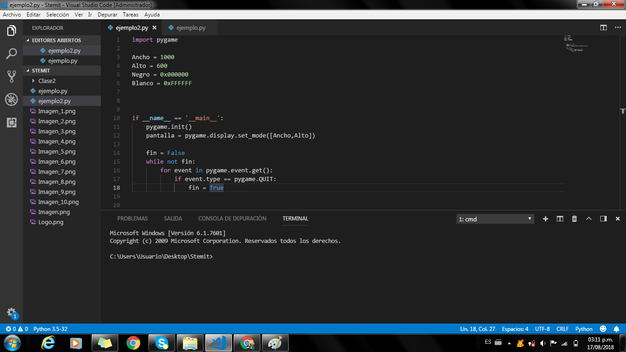Change indentation Espacios: 4

click(515, 329)
